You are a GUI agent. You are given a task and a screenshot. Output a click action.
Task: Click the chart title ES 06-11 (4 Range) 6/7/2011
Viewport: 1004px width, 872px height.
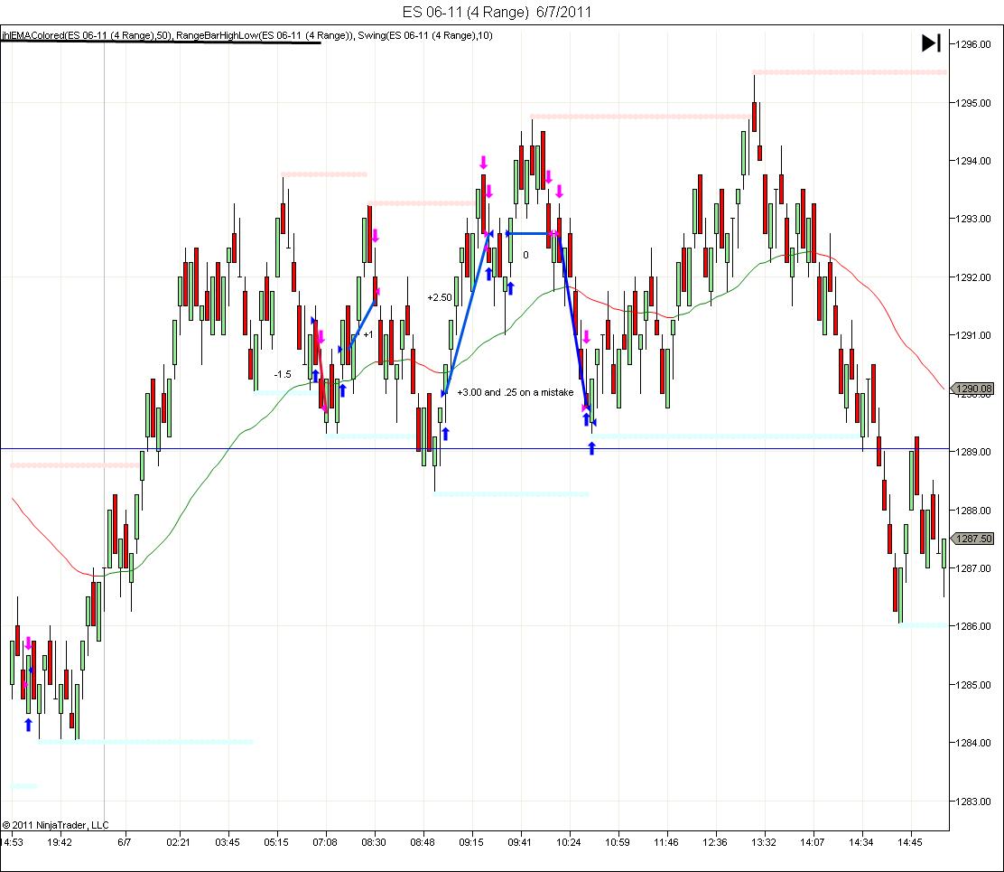click(x=497, y=12)
